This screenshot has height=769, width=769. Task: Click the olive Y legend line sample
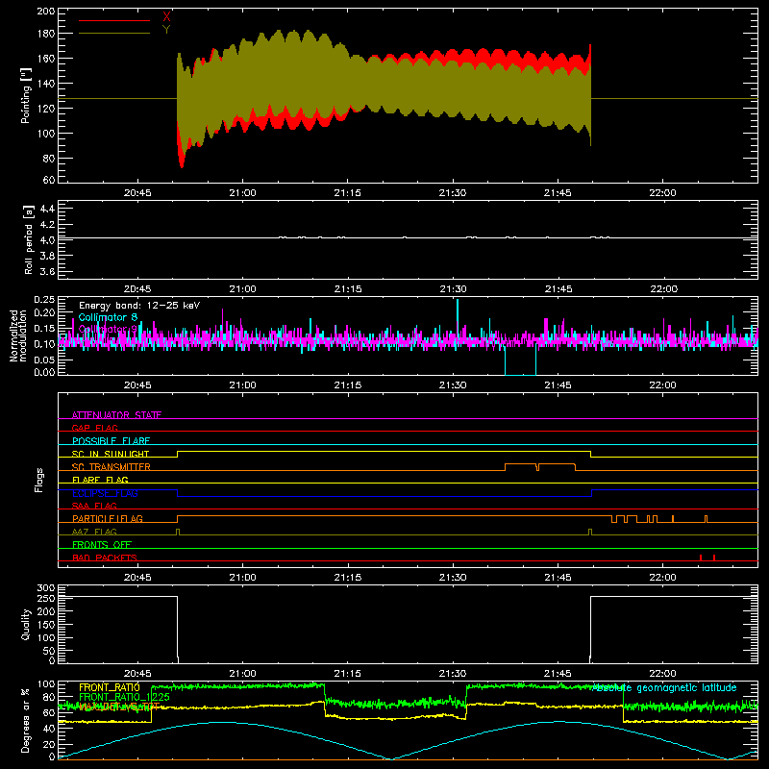click(114, 34)
